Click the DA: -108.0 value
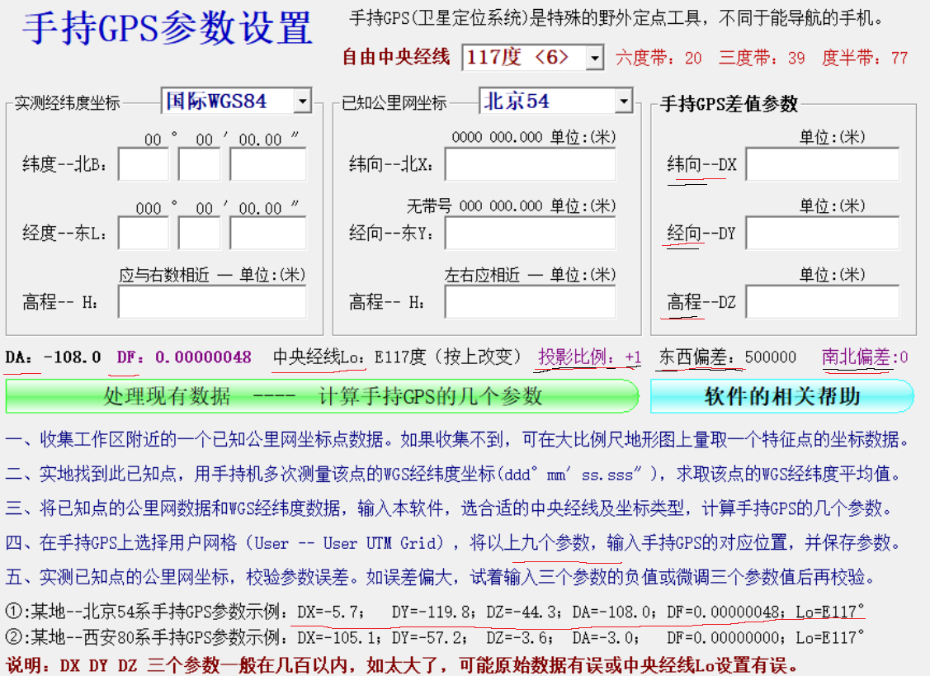 pos(54,357)
